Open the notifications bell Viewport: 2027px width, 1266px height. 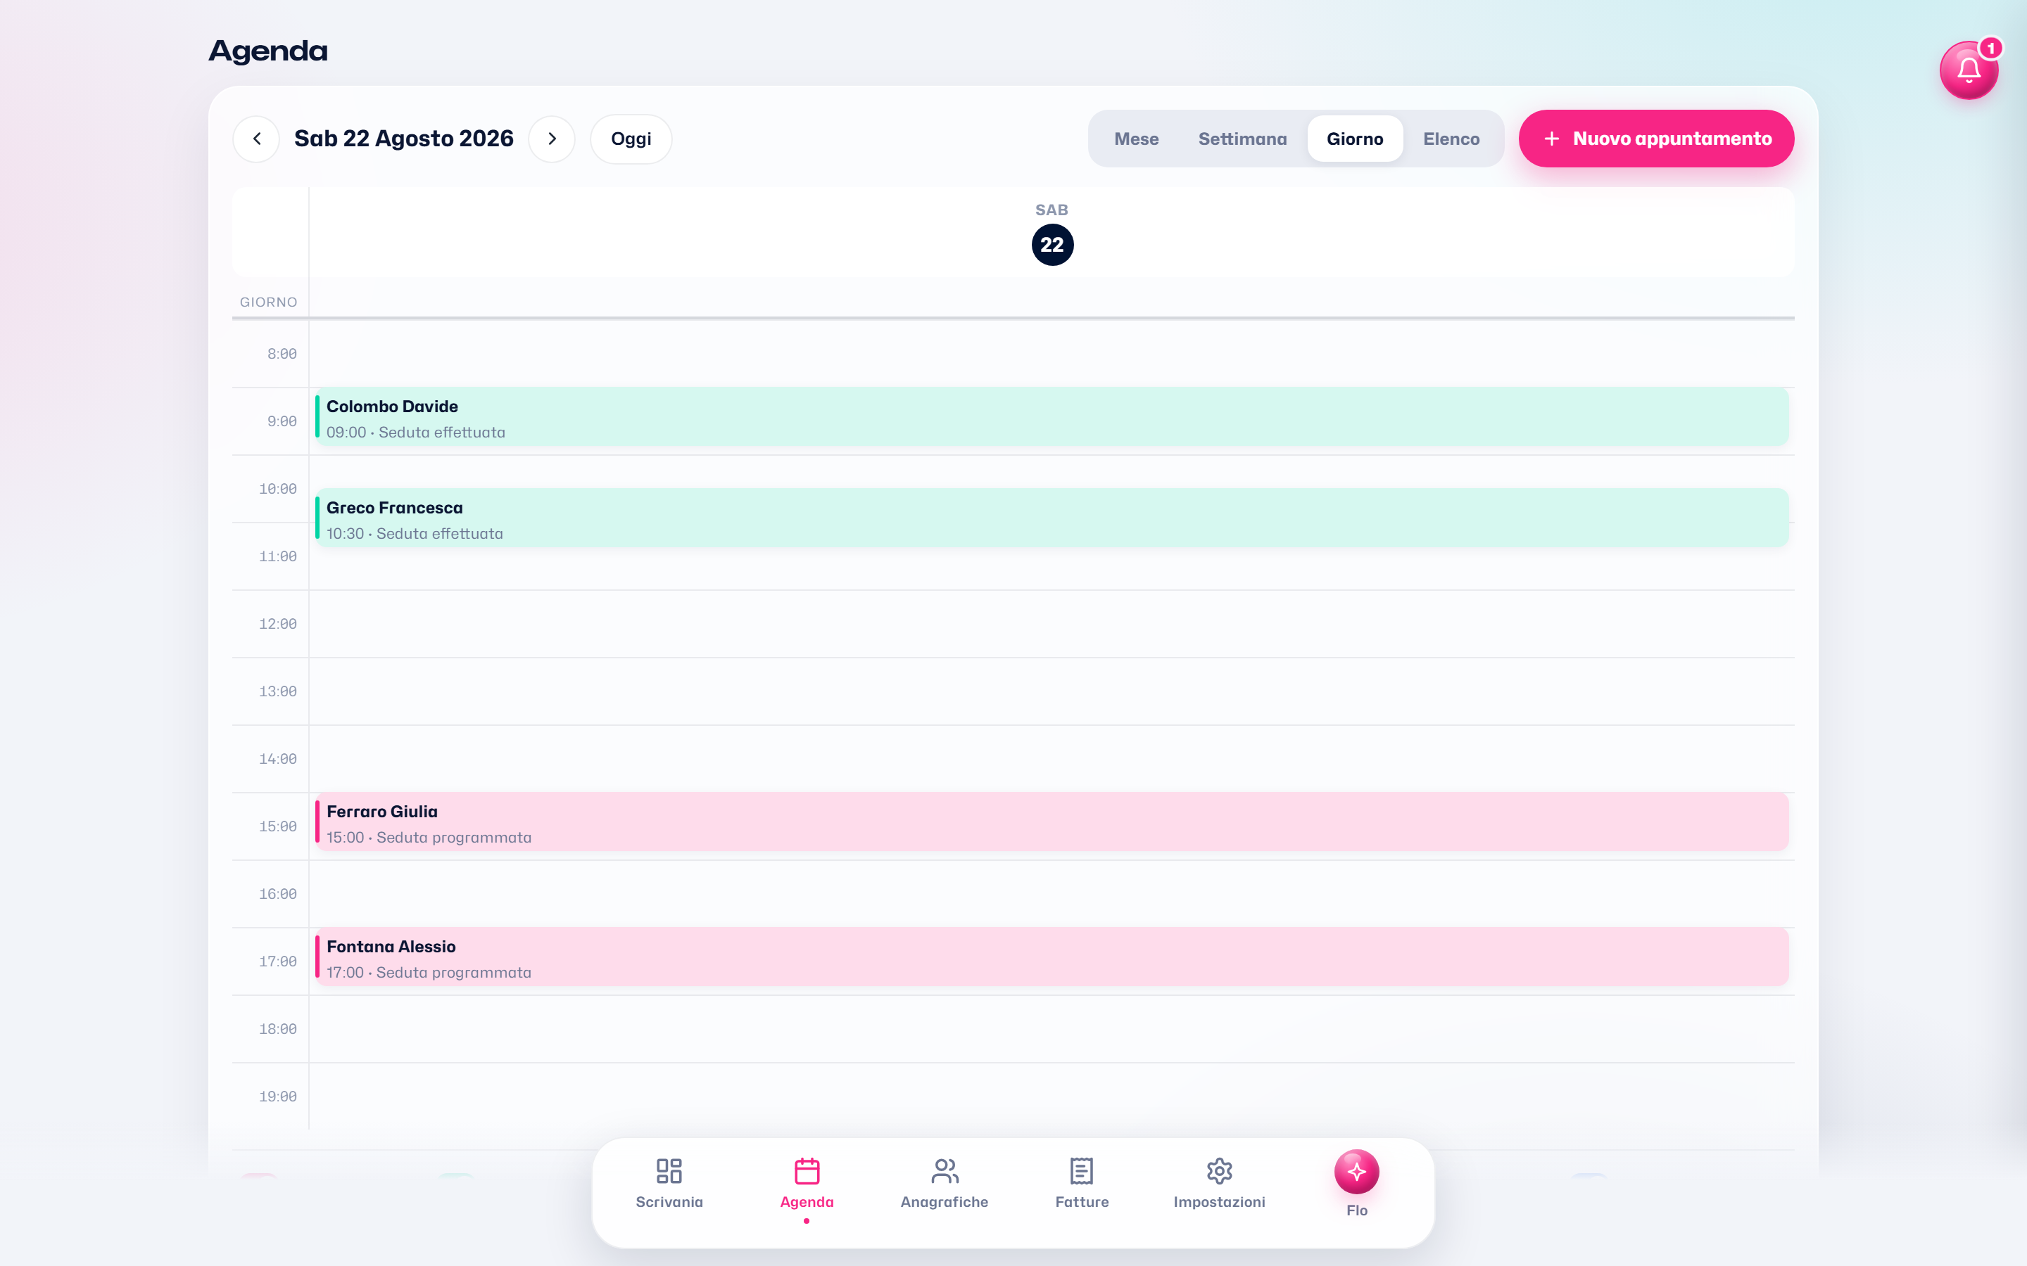tap(1969, 70)
